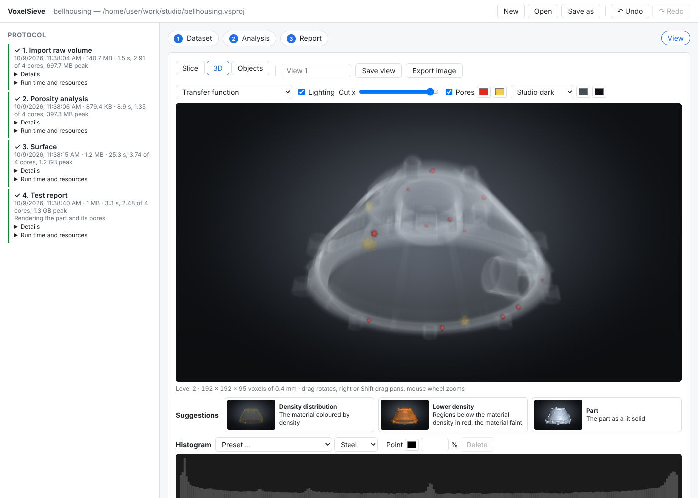Screen dimensions: 698x498
Task: Switch to the Dataset step tab
Action: [x=193, y=38]
